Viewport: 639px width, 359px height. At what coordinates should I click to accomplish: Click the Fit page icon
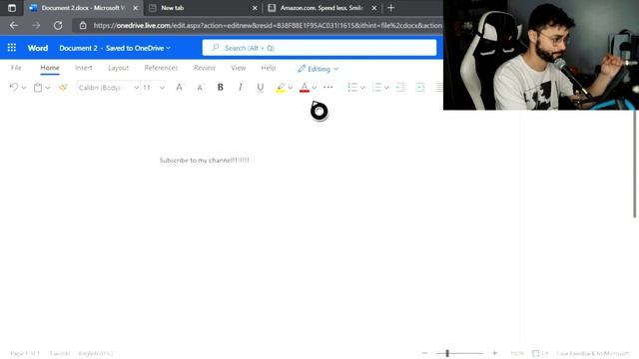pyautogui.click(x=535, y=353)
